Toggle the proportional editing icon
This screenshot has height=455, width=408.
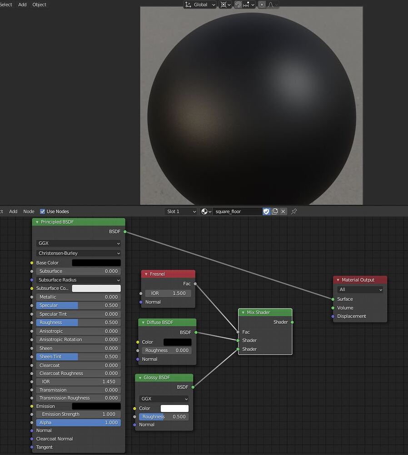pyautogui.click(x=262, y=5)
